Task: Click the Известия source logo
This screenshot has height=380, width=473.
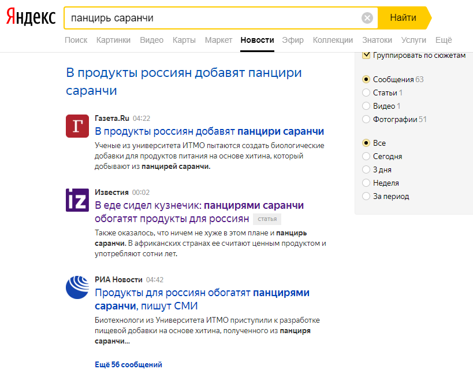Action: pyautogui.click(x=77, y=200)
